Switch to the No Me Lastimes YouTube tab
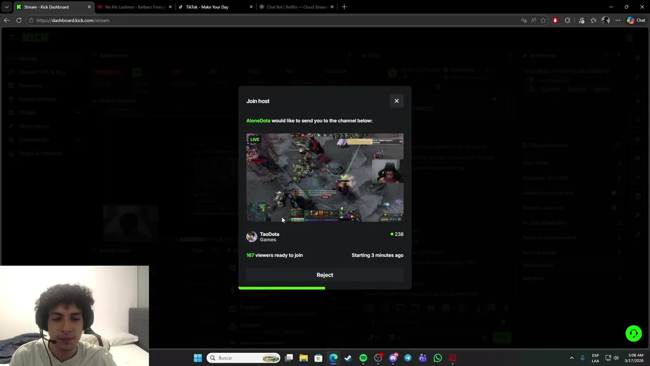This screenshot has height=366, width=650. click(x=135, y=7)
